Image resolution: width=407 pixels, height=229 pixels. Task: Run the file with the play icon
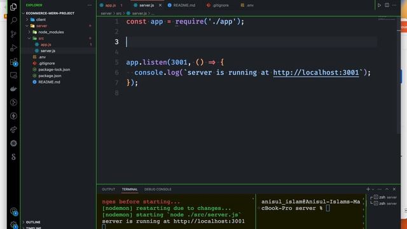(379, 5)
